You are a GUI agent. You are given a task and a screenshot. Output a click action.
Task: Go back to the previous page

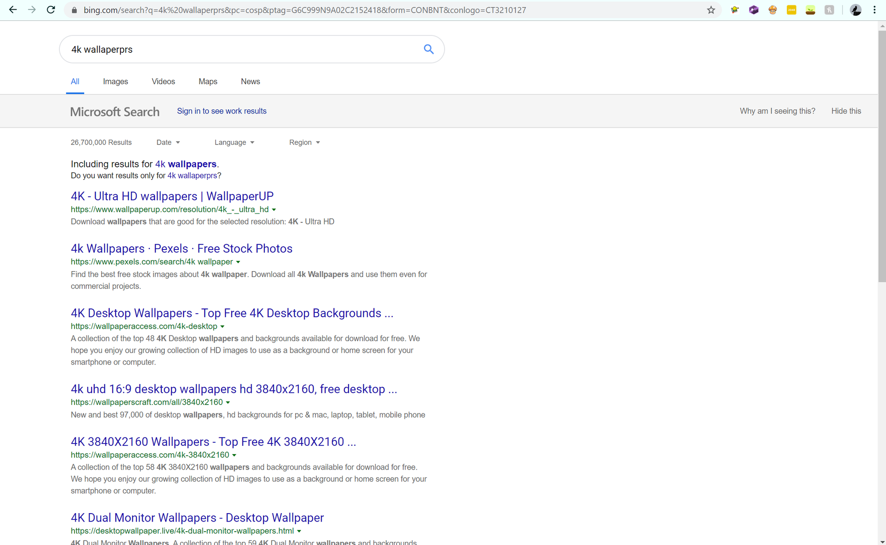click(13, 10)
